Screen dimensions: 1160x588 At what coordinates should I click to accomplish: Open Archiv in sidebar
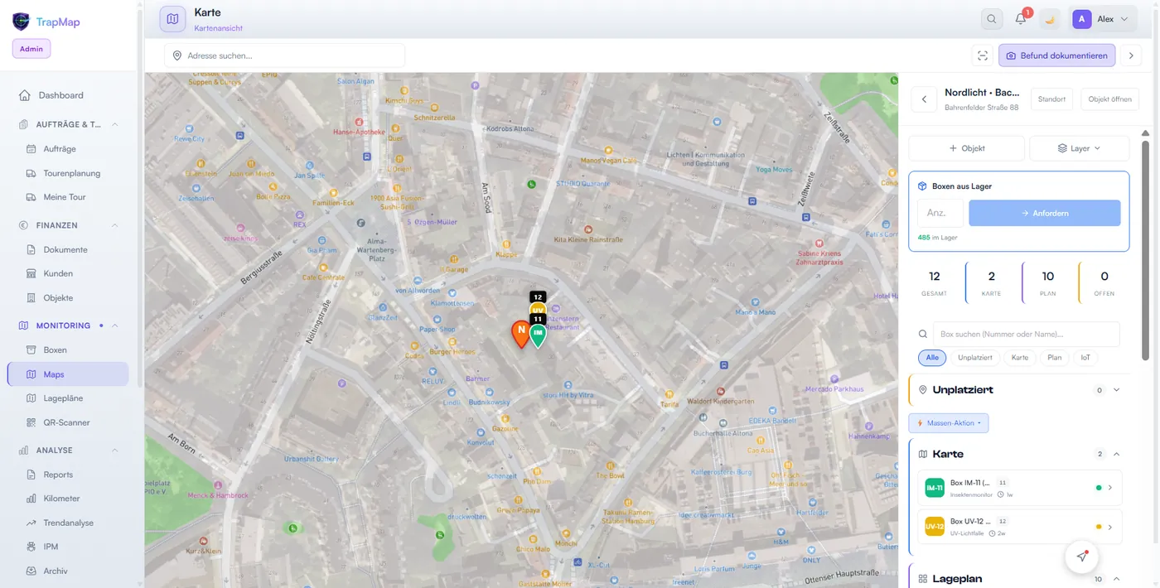point(56,571)
